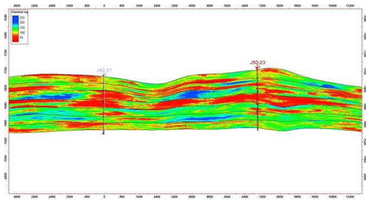Click bottom axis label -1600
This screenshot has height=200, width=366.
[x=69, y=197]
